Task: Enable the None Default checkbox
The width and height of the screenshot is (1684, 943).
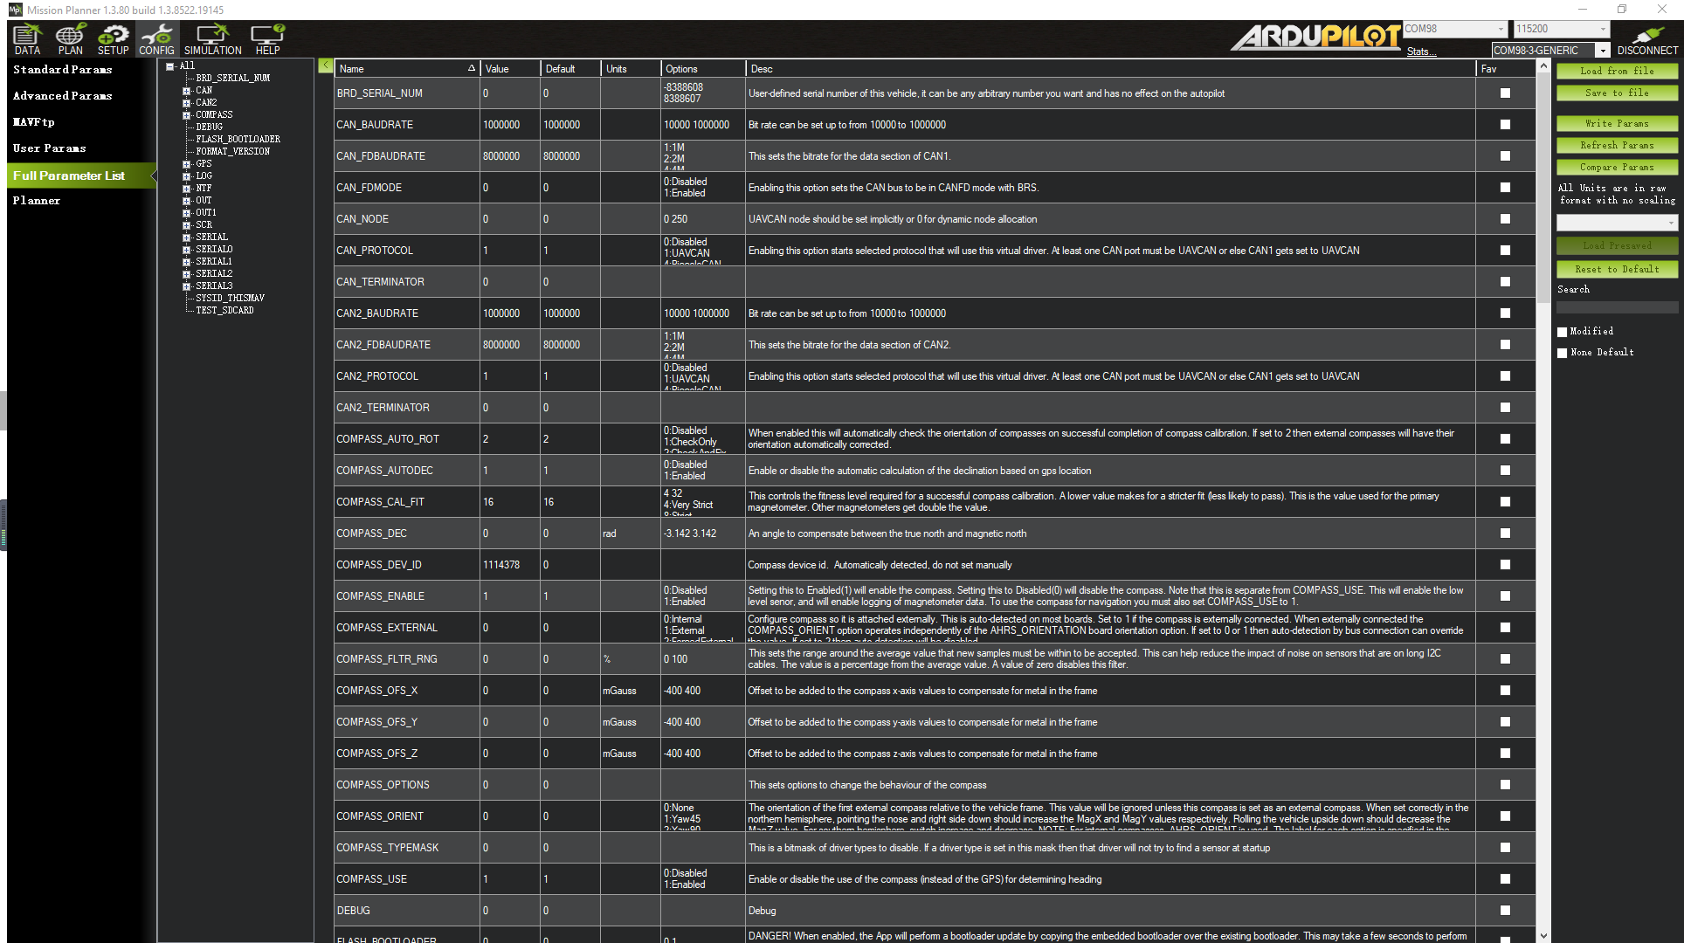Action: [1563, 353]
